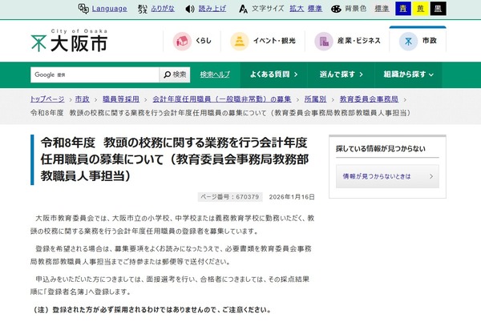481x326 pixels.
Task: Click the date text 2026年1月16日
Action: tap(292, 197)
